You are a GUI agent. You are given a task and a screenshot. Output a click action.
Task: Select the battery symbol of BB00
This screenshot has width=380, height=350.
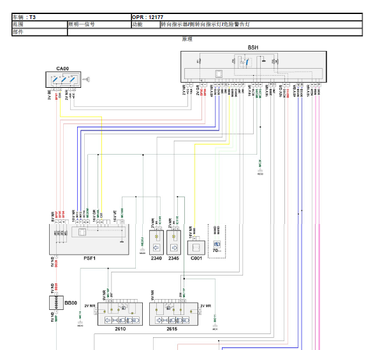pyautogui.click(x=56, y=303)
